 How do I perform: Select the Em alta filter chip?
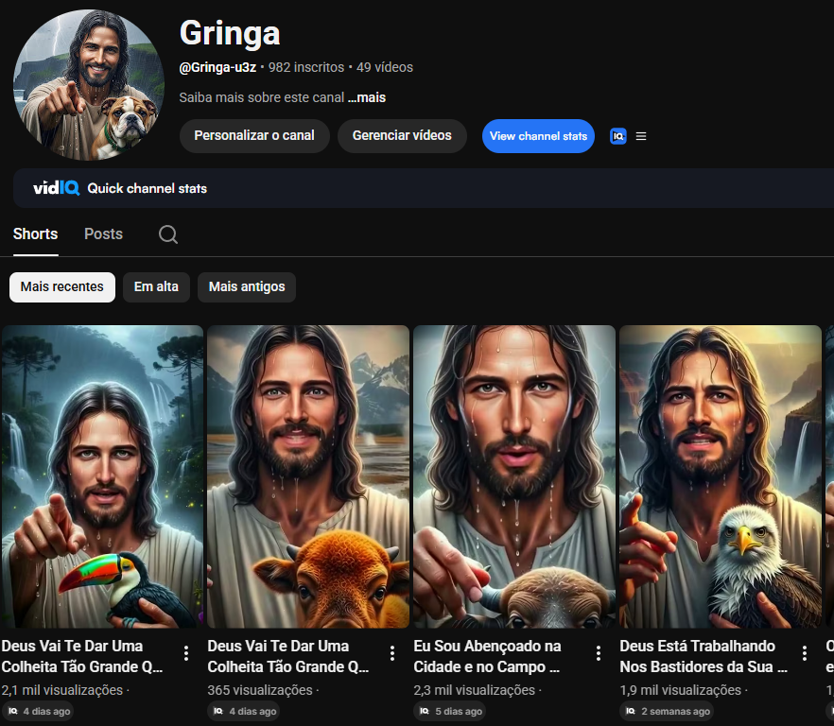pyautogui.click(x=156, y=287)
